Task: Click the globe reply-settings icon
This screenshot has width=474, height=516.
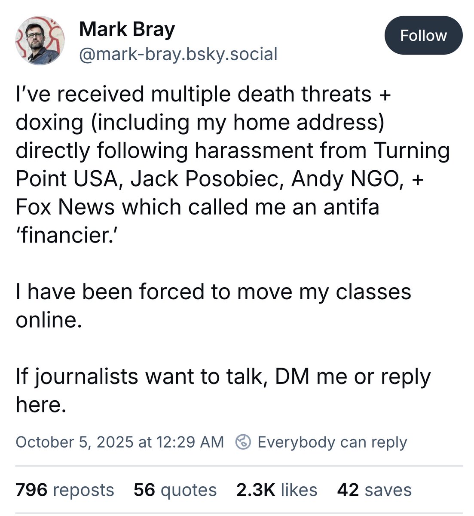Action: (243, 442)
